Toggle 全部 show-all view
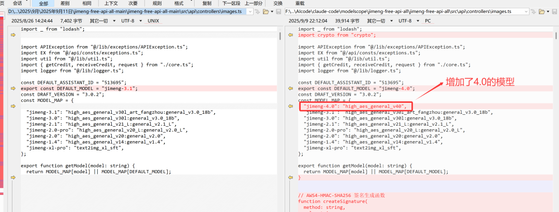 (x=43, y=3)
